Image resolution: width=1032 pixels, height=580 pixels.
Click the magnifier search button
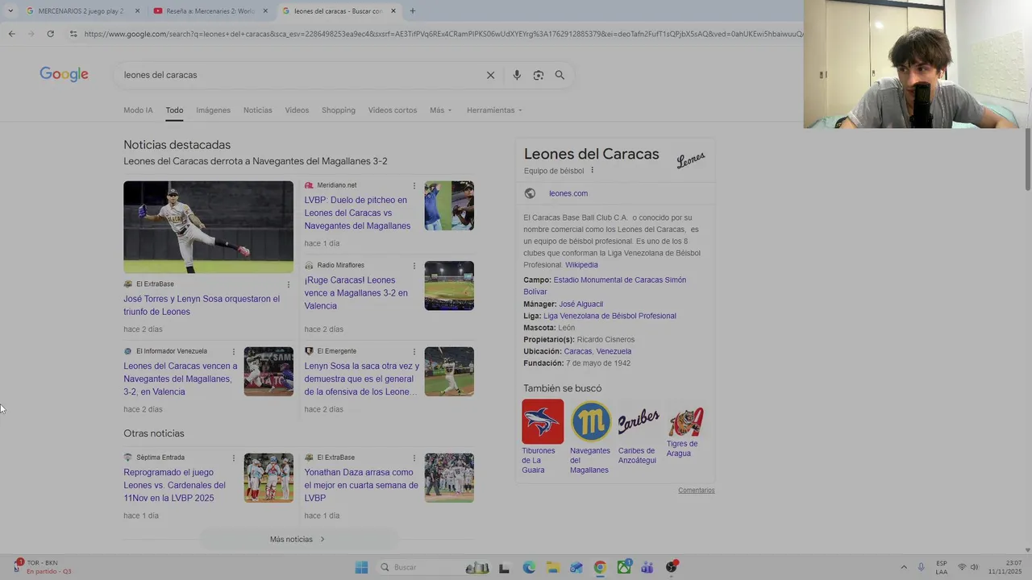560,75
